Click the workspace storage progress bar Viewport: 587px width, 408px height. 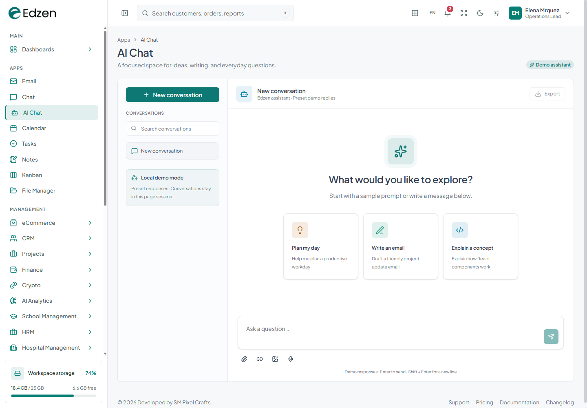(x=53, y=396)
